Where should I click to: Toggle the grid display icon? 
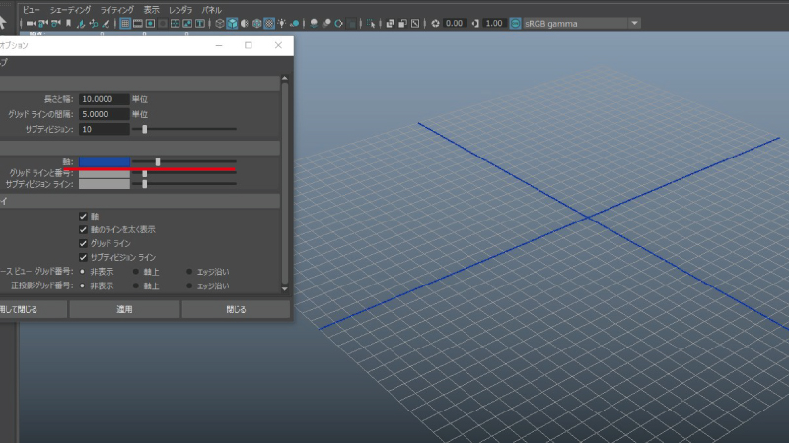[x=126, y=23]
